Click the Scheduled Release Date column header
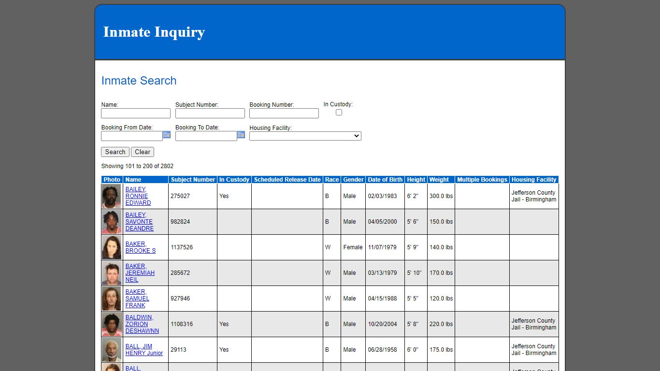The image size is (660, 371). pos(287,180)
